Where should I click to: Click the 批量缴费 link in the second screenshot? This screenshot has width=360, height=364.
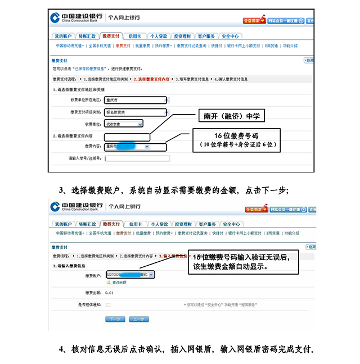pyautogui.click(x=143, y=233)
